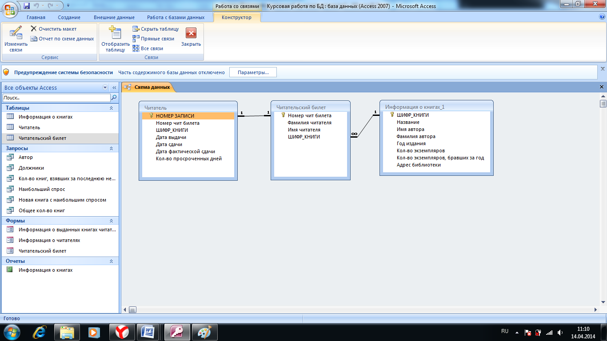The height and width of the screenshot is (341, 607).
Task: Open table Читатель in navigation pane
Action: 29,127
